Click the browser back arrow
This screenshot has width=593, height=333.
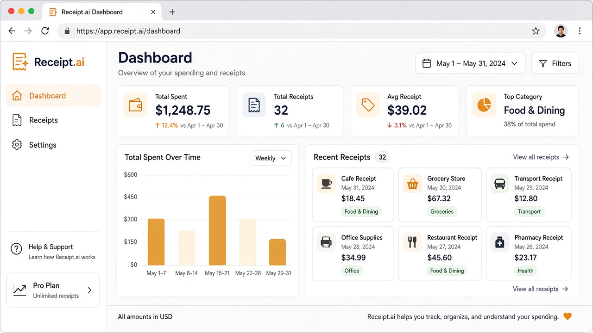coord(12,31)
